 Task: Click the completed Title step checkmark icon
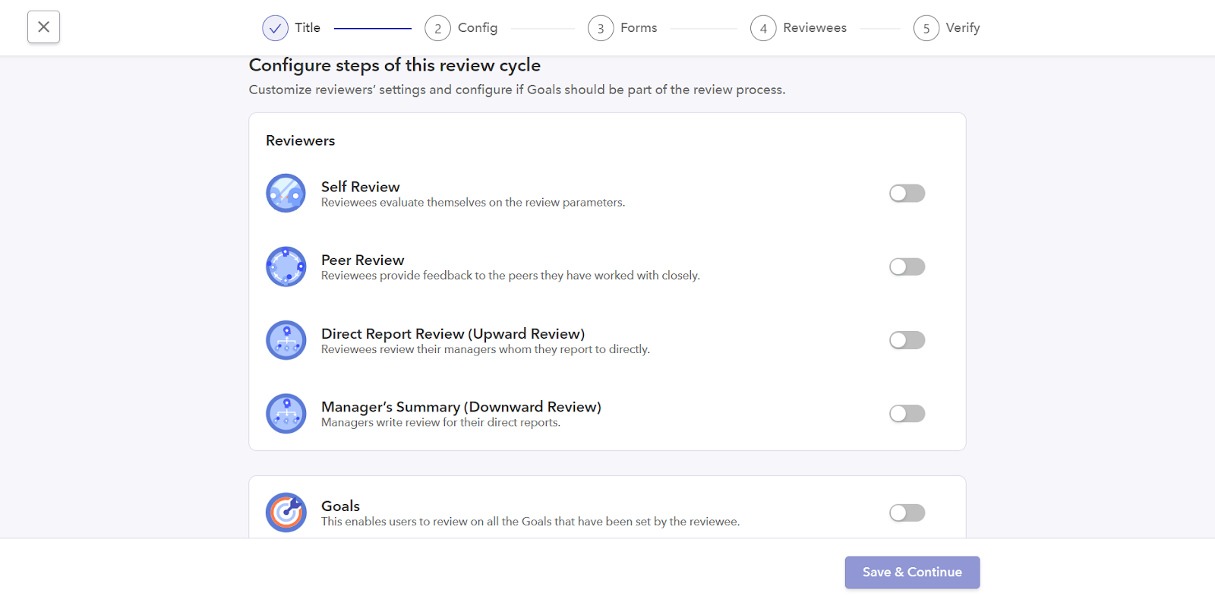pos(275,28)
